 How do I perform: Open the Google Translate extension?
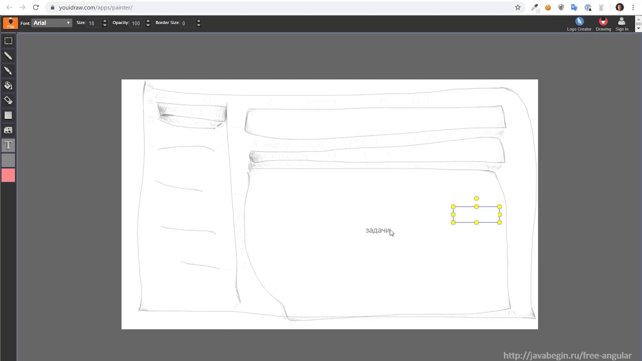(x=574, y=8)
